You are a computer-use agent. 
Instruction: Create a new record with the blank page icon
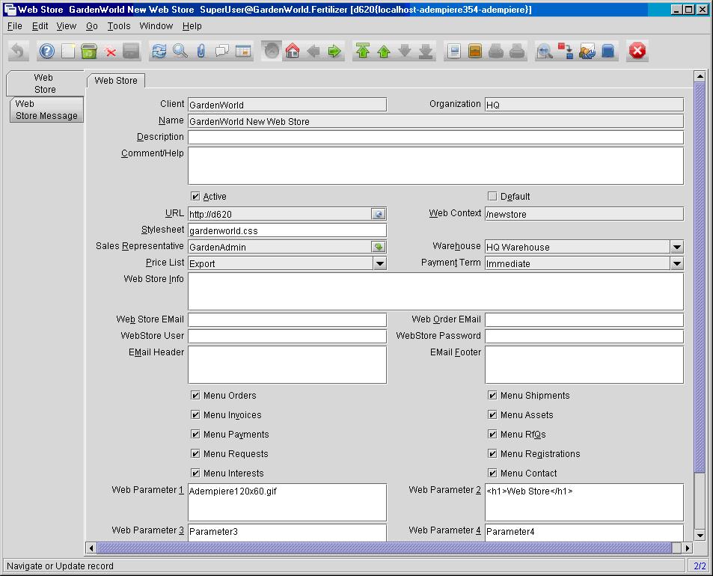(x=68, y=51)
